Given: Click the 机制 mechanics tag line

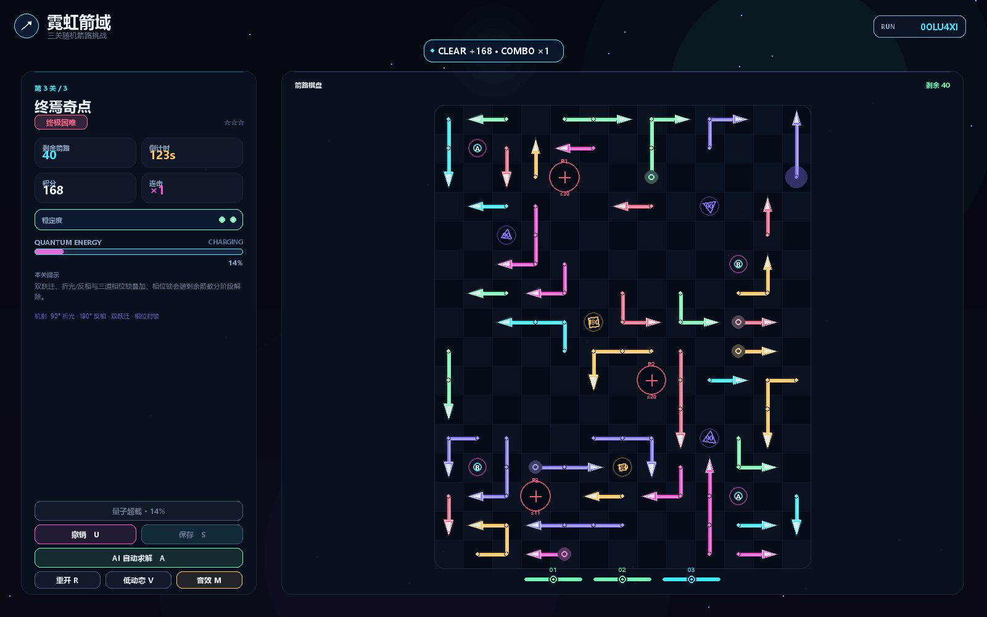Looking at the screenshot, I should tap(97, 316).
